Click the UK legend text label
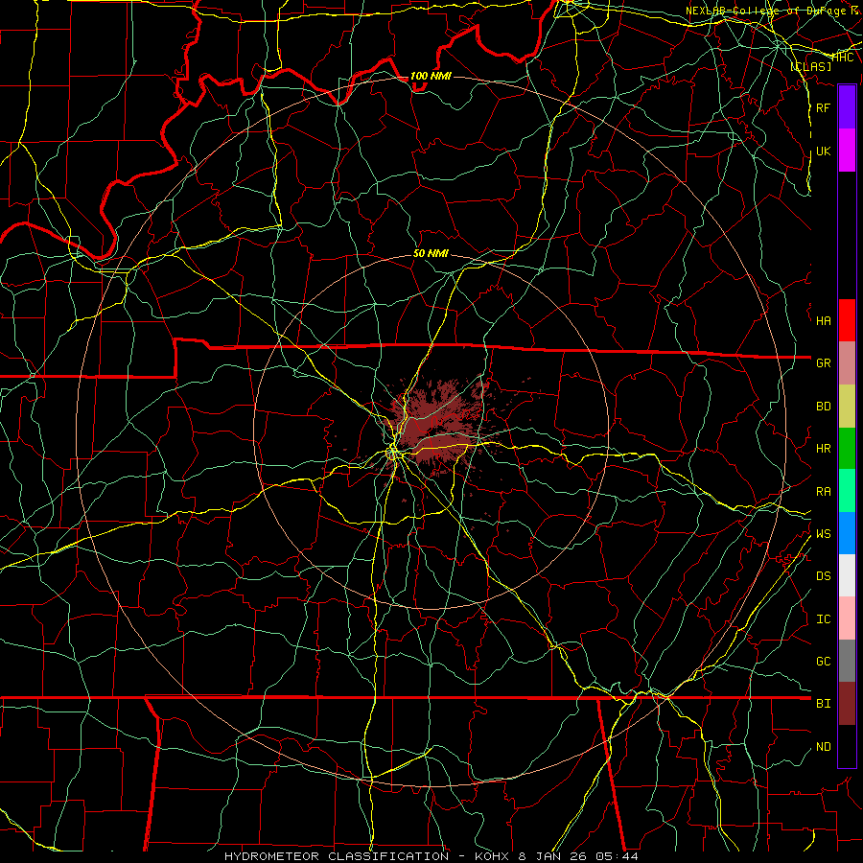Viewport: 863px width, 863px height. (x=823, y=151)
